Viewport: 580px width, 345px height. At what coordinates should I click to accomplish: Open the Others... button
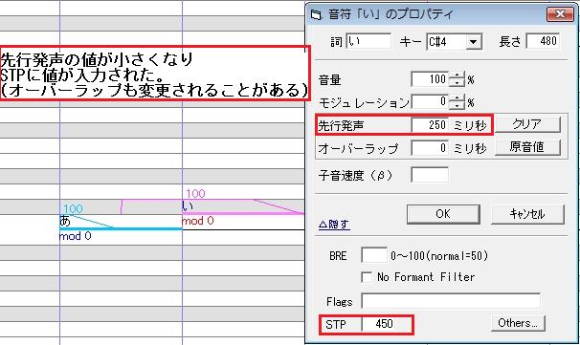coord(518,323)
